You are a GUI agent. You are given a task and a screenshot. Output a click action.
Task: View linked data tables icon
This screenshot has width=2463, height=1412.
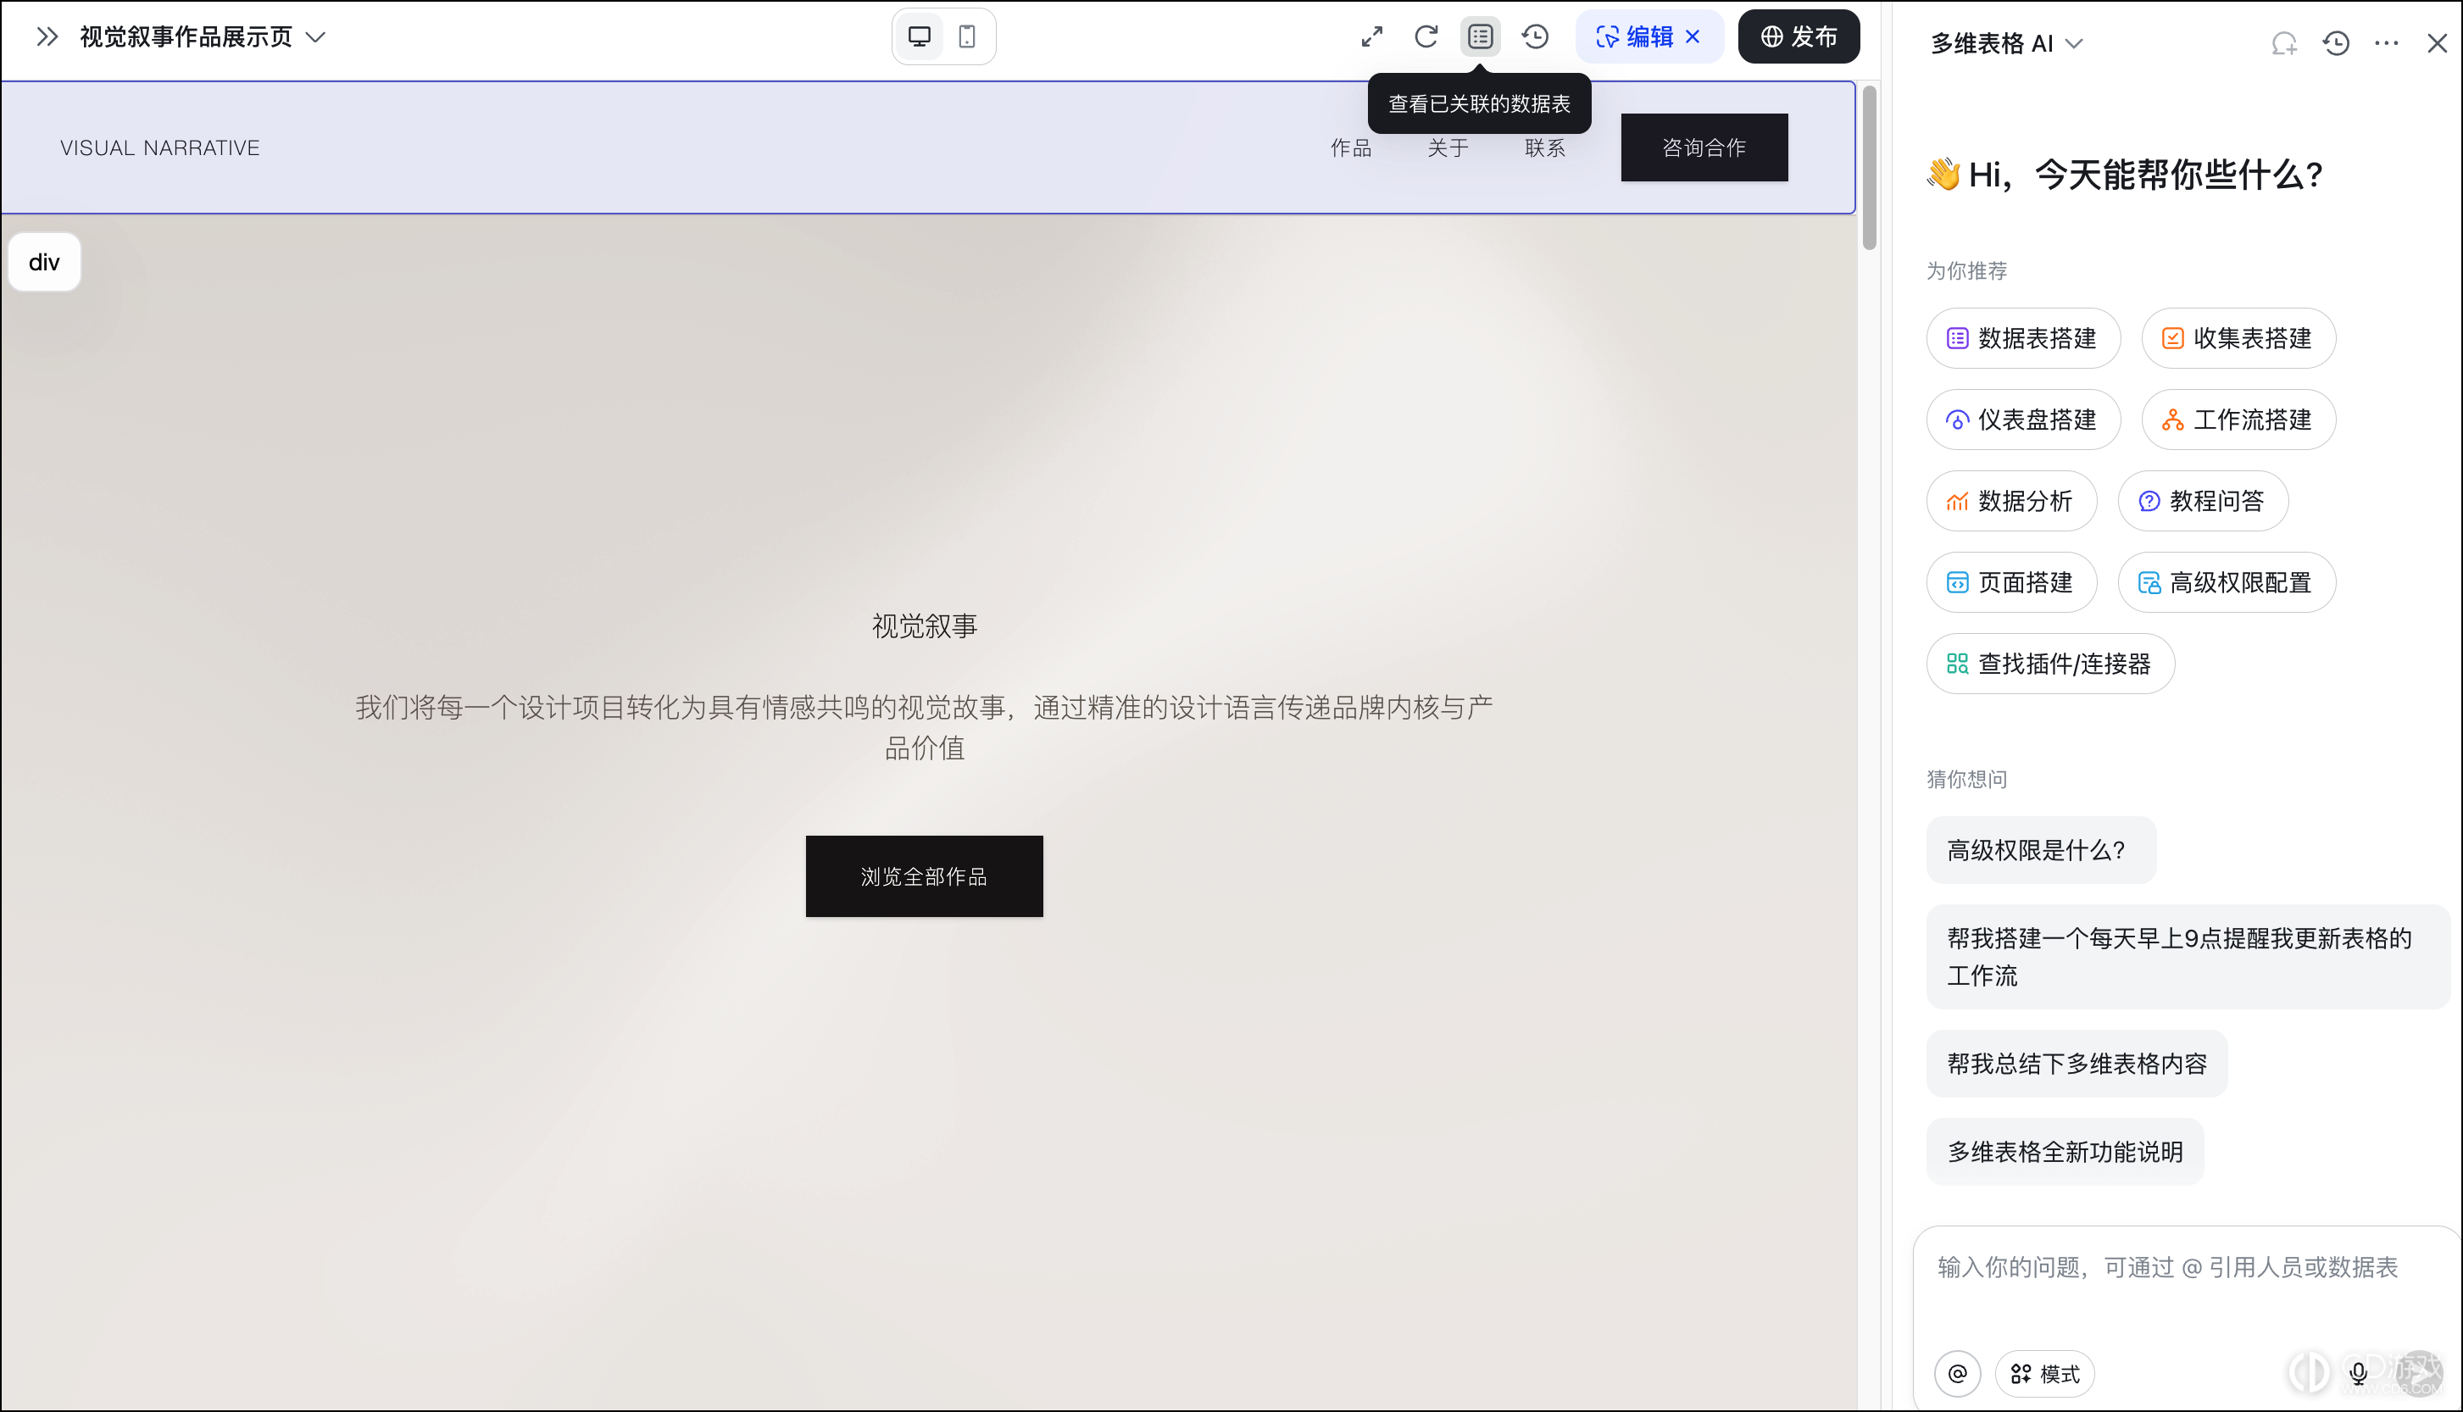(1480, 36)
